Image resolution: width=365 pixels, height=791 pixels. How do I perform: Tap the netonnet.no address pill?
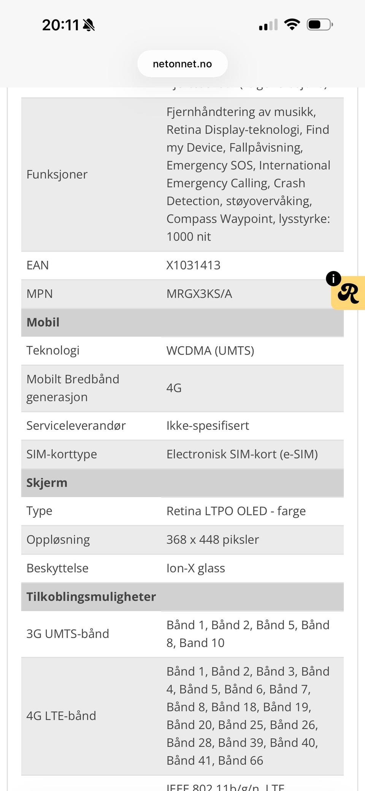[182, 64]
